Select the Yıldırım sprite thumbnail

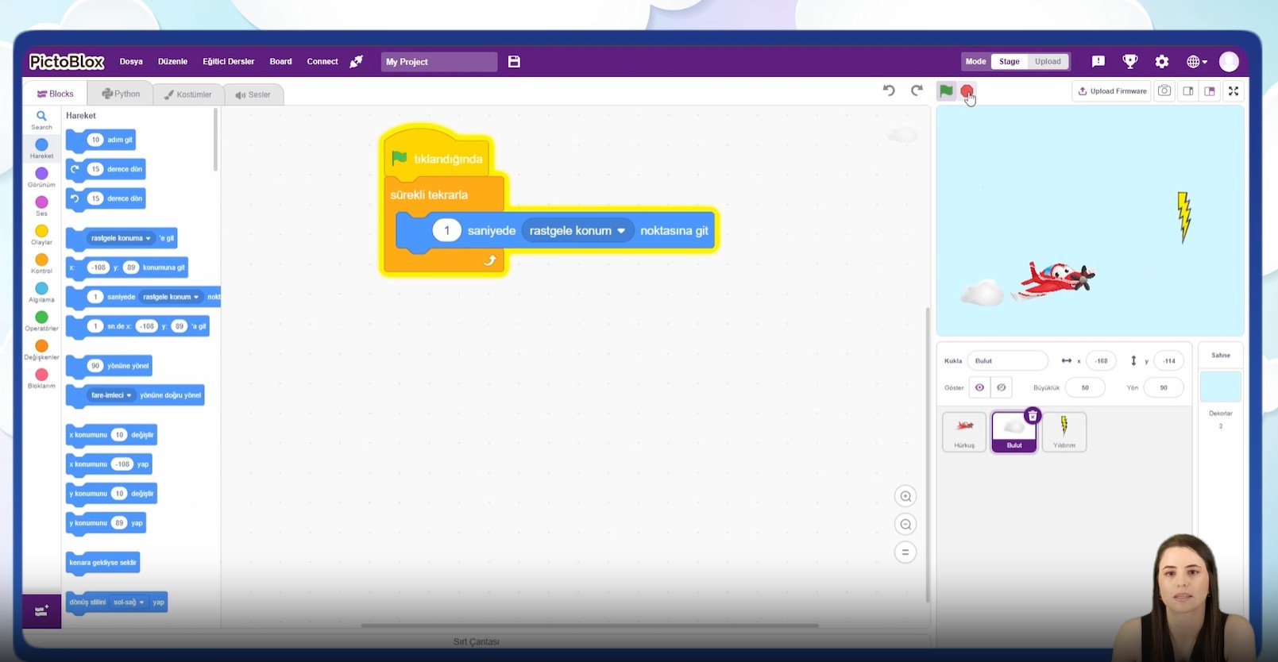tap(1064, 432)
